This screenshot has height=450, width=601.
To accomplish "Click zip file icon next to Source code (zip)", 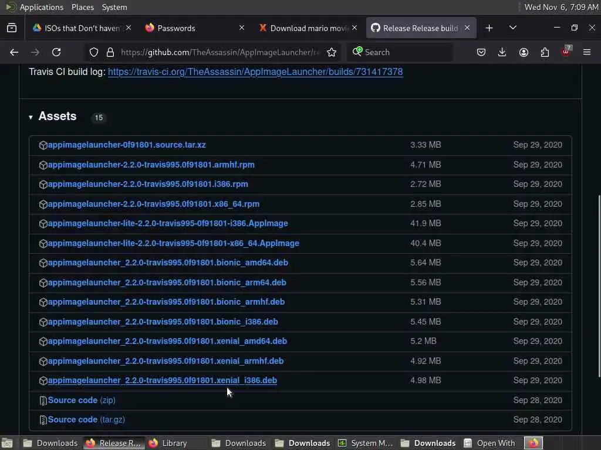I will (x=43, y=401).
